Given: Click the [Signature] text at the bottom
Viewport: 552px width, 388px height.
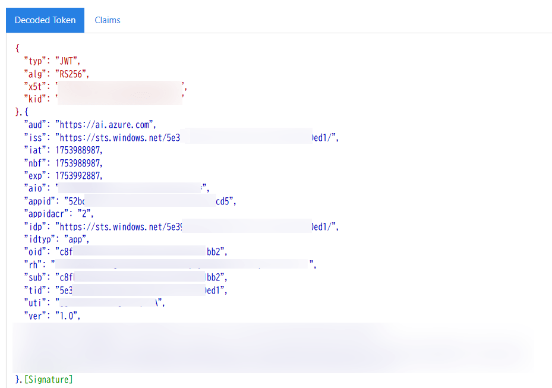Looking at the screenshot, I should tap(48, 379).
